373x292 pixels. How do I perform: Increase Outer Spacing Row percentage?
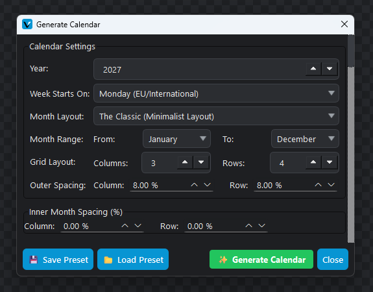[x=318, y=185]
